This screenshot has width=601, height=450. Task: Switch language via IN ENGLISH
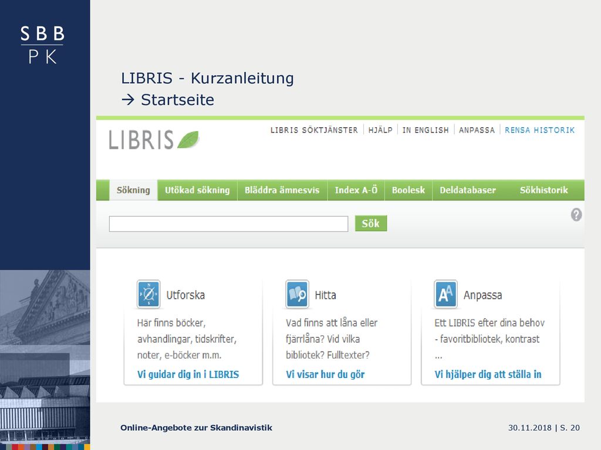[x=426, y=130]
